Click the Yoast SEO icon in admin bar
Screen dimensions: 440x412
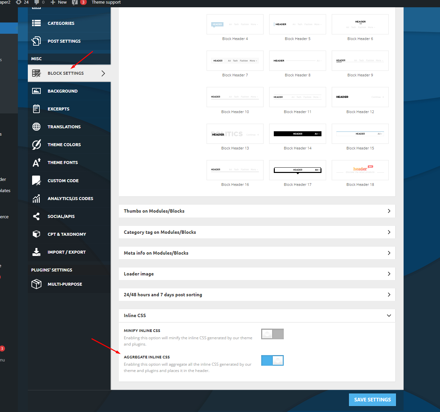[x=75, y=2]
